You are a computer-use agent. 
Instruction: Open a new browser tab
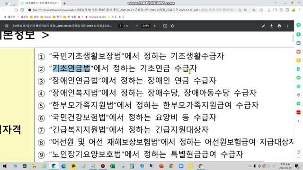64,3
